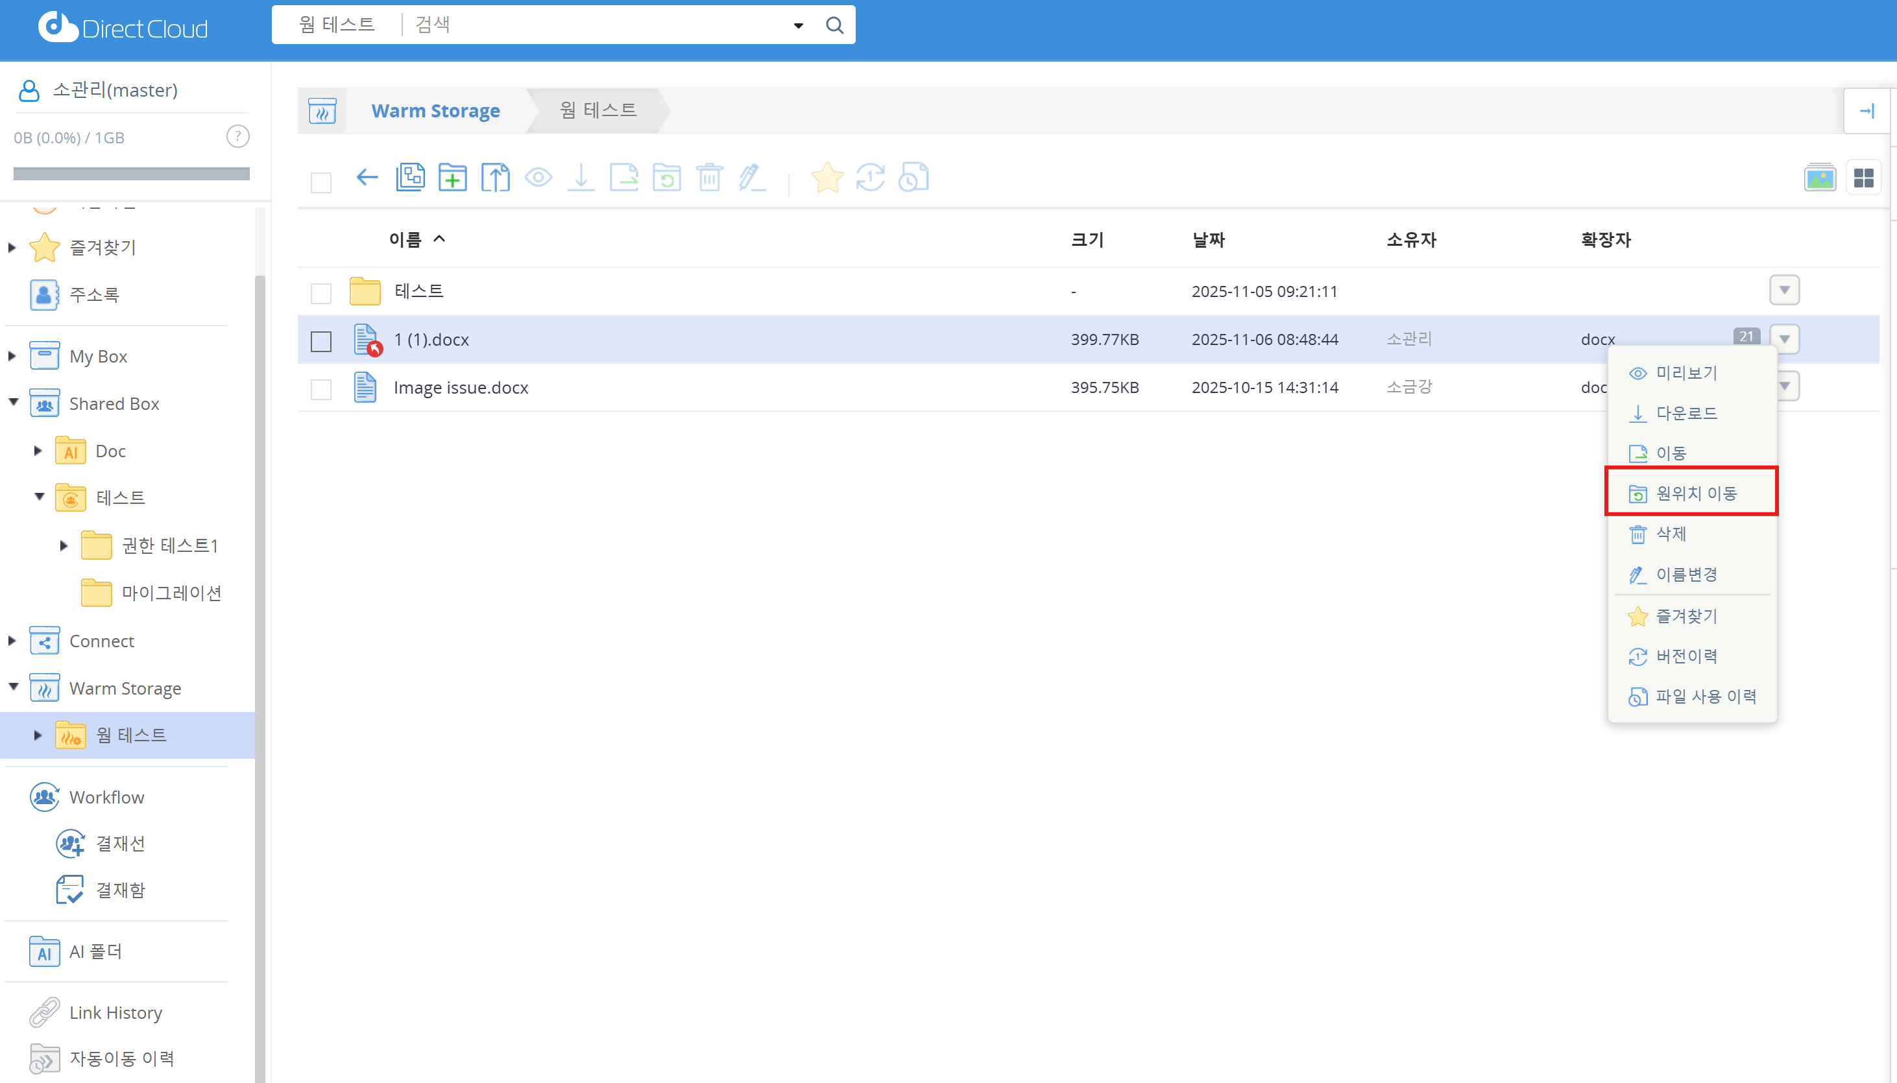Toggle the select-all checkbox in toolbar
Screen dimensions: 1897x1083
pyautogui.click(x=320, y=182)
